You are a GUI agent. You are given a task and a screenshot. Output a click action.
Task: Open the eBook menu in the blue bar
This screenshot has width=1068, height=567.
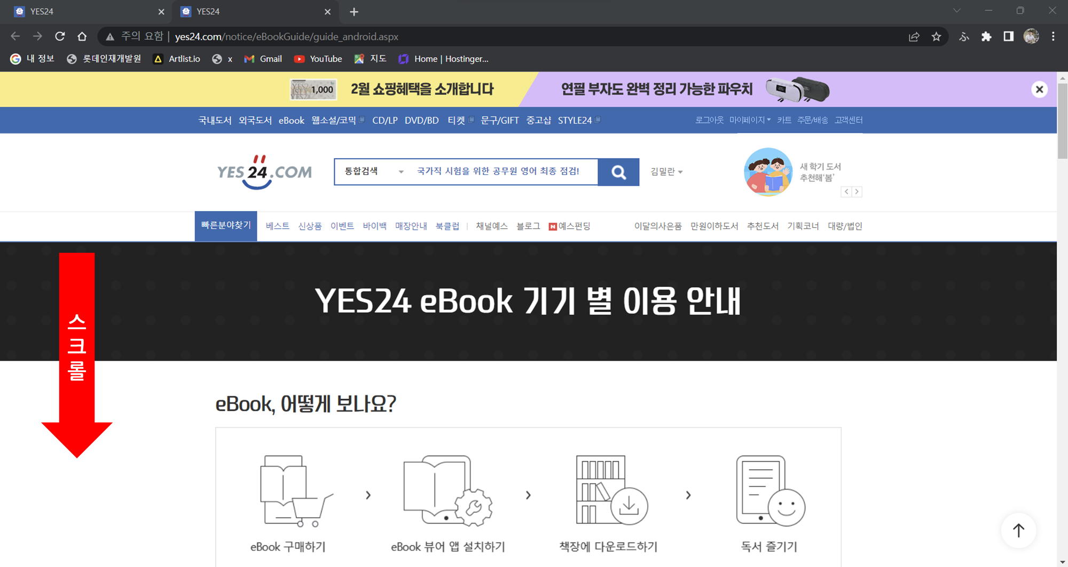pos(291,120)
